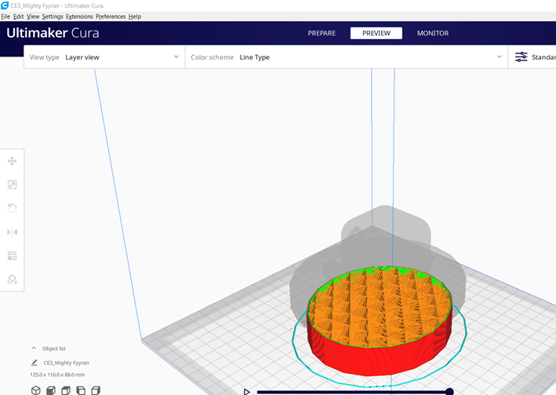Viewport: 556px width, 395px height.
Task: Open the View menu
Action: coord(33,16)
